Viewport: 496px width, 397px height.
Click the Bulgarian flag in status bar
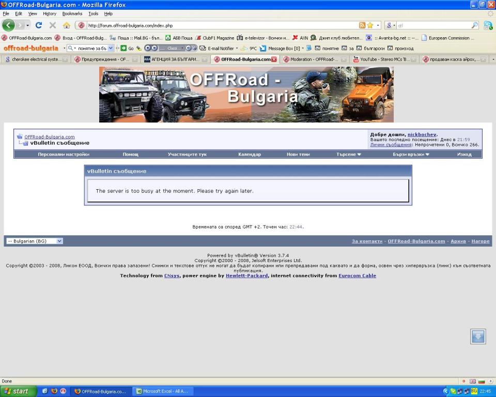tap(482, 381)
